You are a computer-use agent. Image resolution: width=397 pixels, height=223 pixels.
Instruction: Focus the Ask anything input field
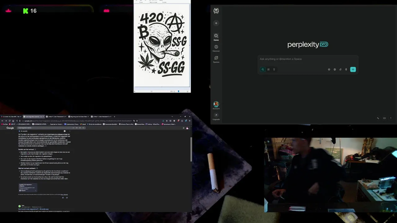pos(309,59)
